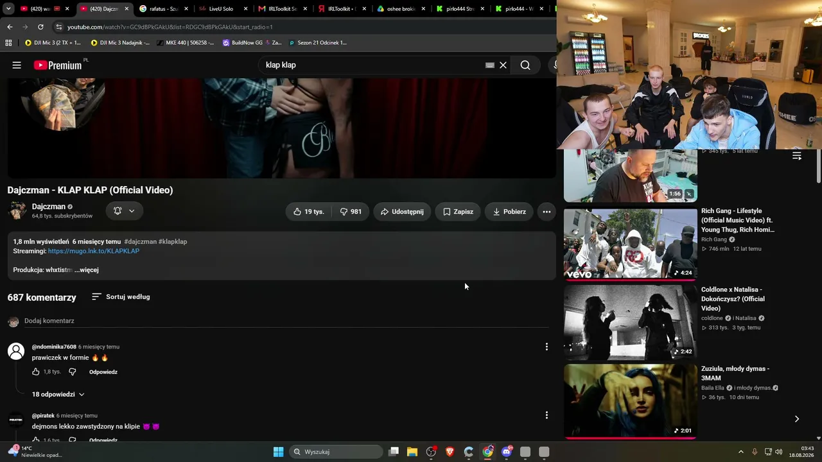The image size is (822, 462).
Task: Reply to @ndominika7608 with Odpowiedz
Action: point(103,372)
